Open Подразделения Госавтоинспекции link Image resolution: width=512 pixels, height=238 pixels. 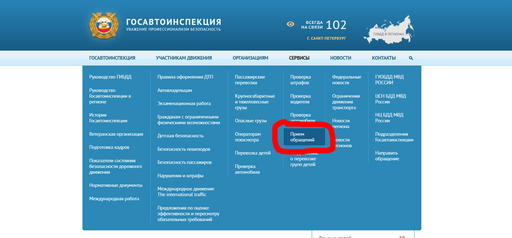394,137
